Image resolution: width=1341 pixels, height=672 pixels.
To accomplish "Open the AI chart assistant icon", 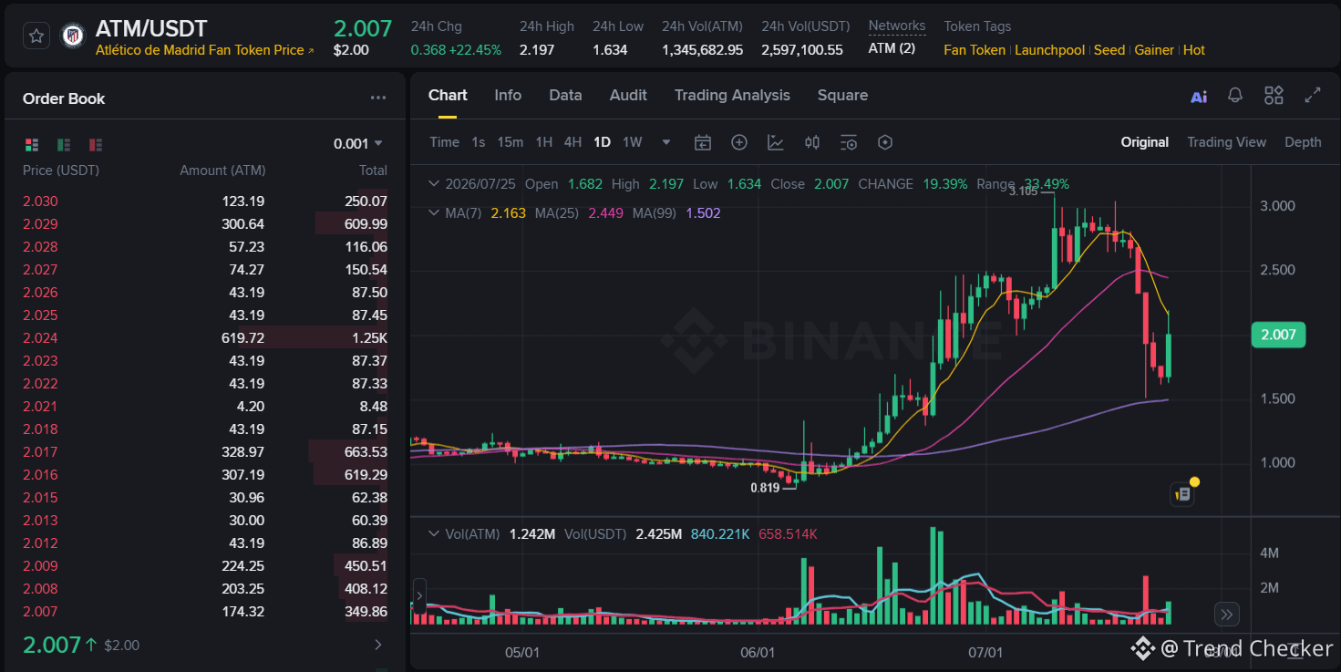I will click(1199, 96).
